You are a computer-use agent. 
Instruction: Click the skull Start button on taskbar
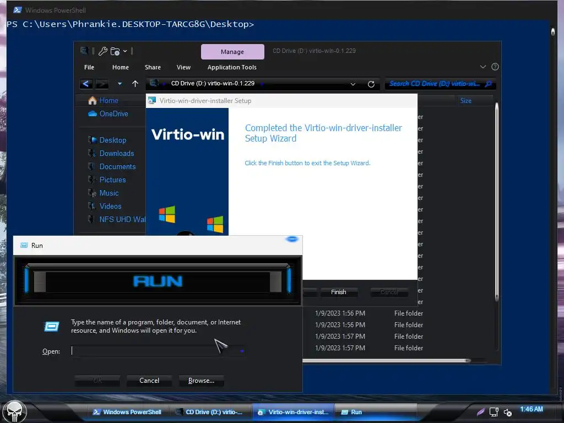[x=14, y=412]
